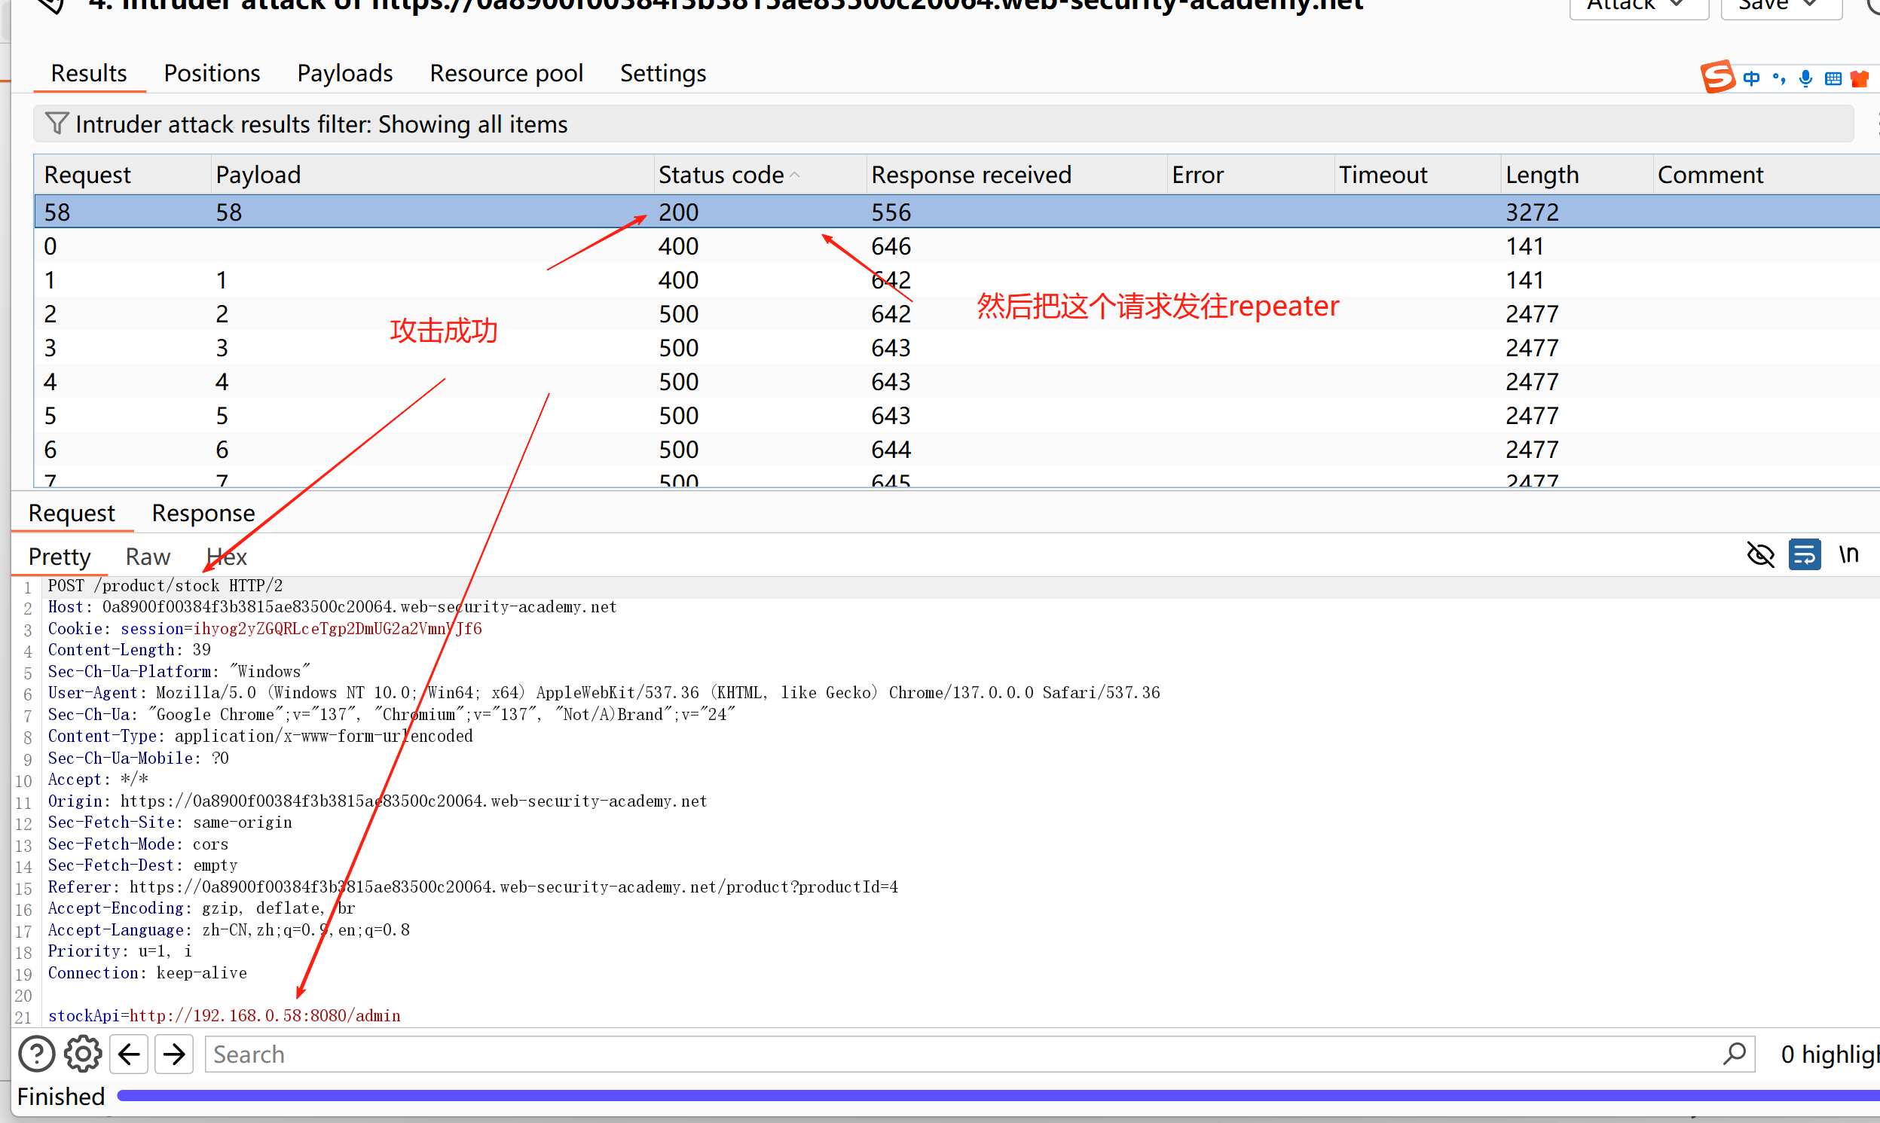Click the Sogou microphone voice input icon

click(1806, 78)
